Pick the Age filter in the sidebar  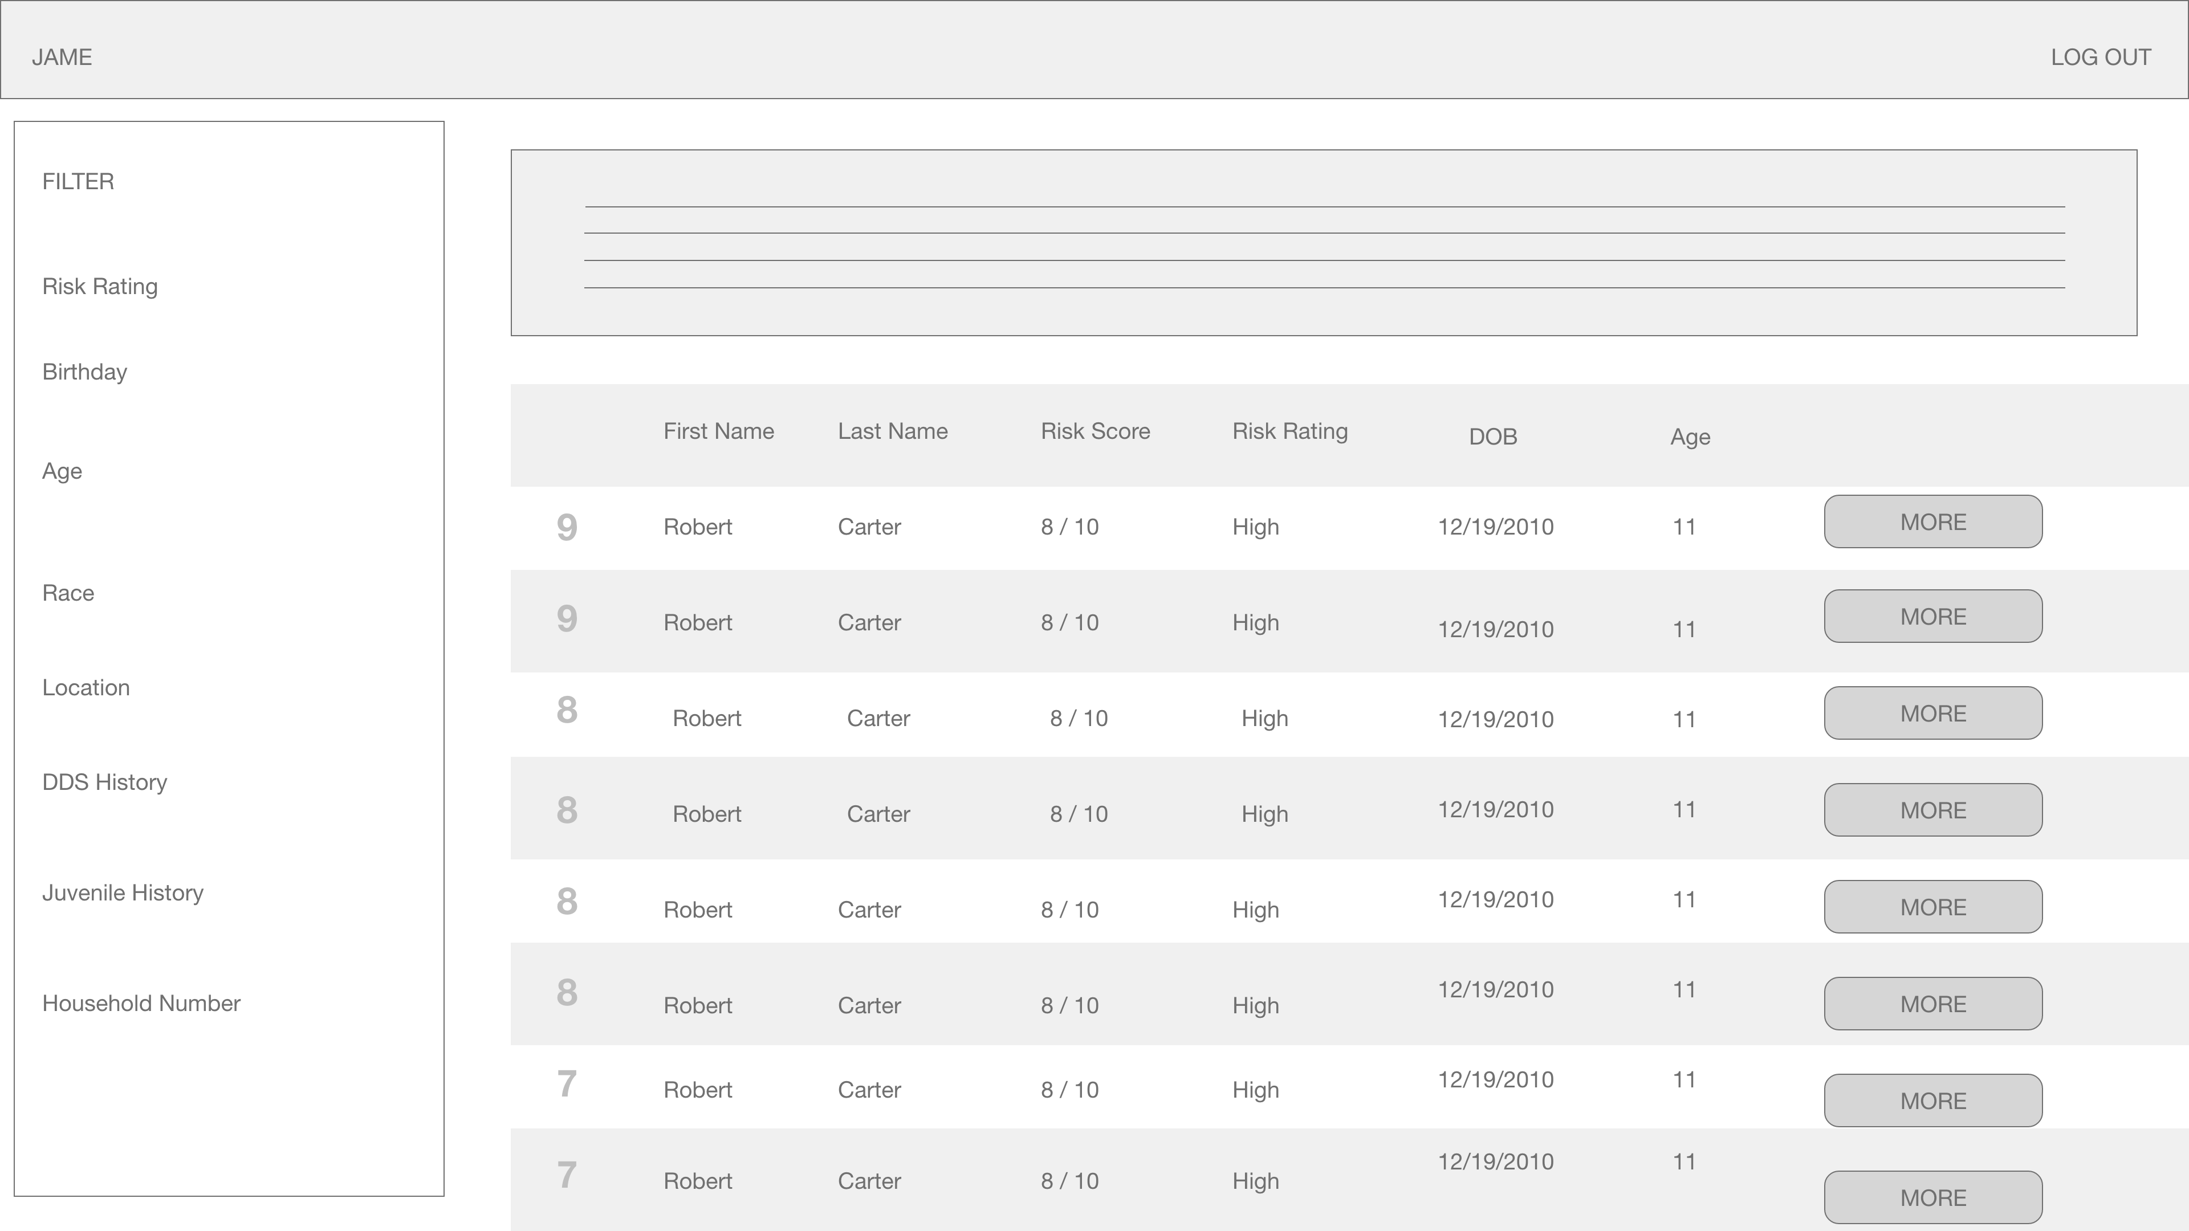point(62,471)
